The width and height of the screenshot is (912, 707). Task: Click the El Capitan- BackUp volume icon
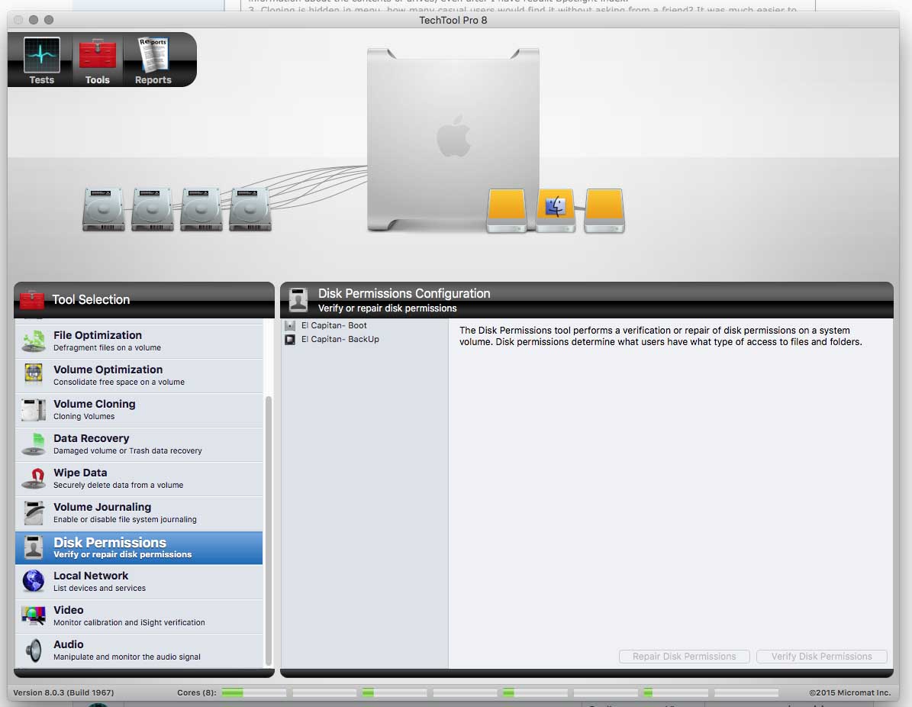(290, 339)
